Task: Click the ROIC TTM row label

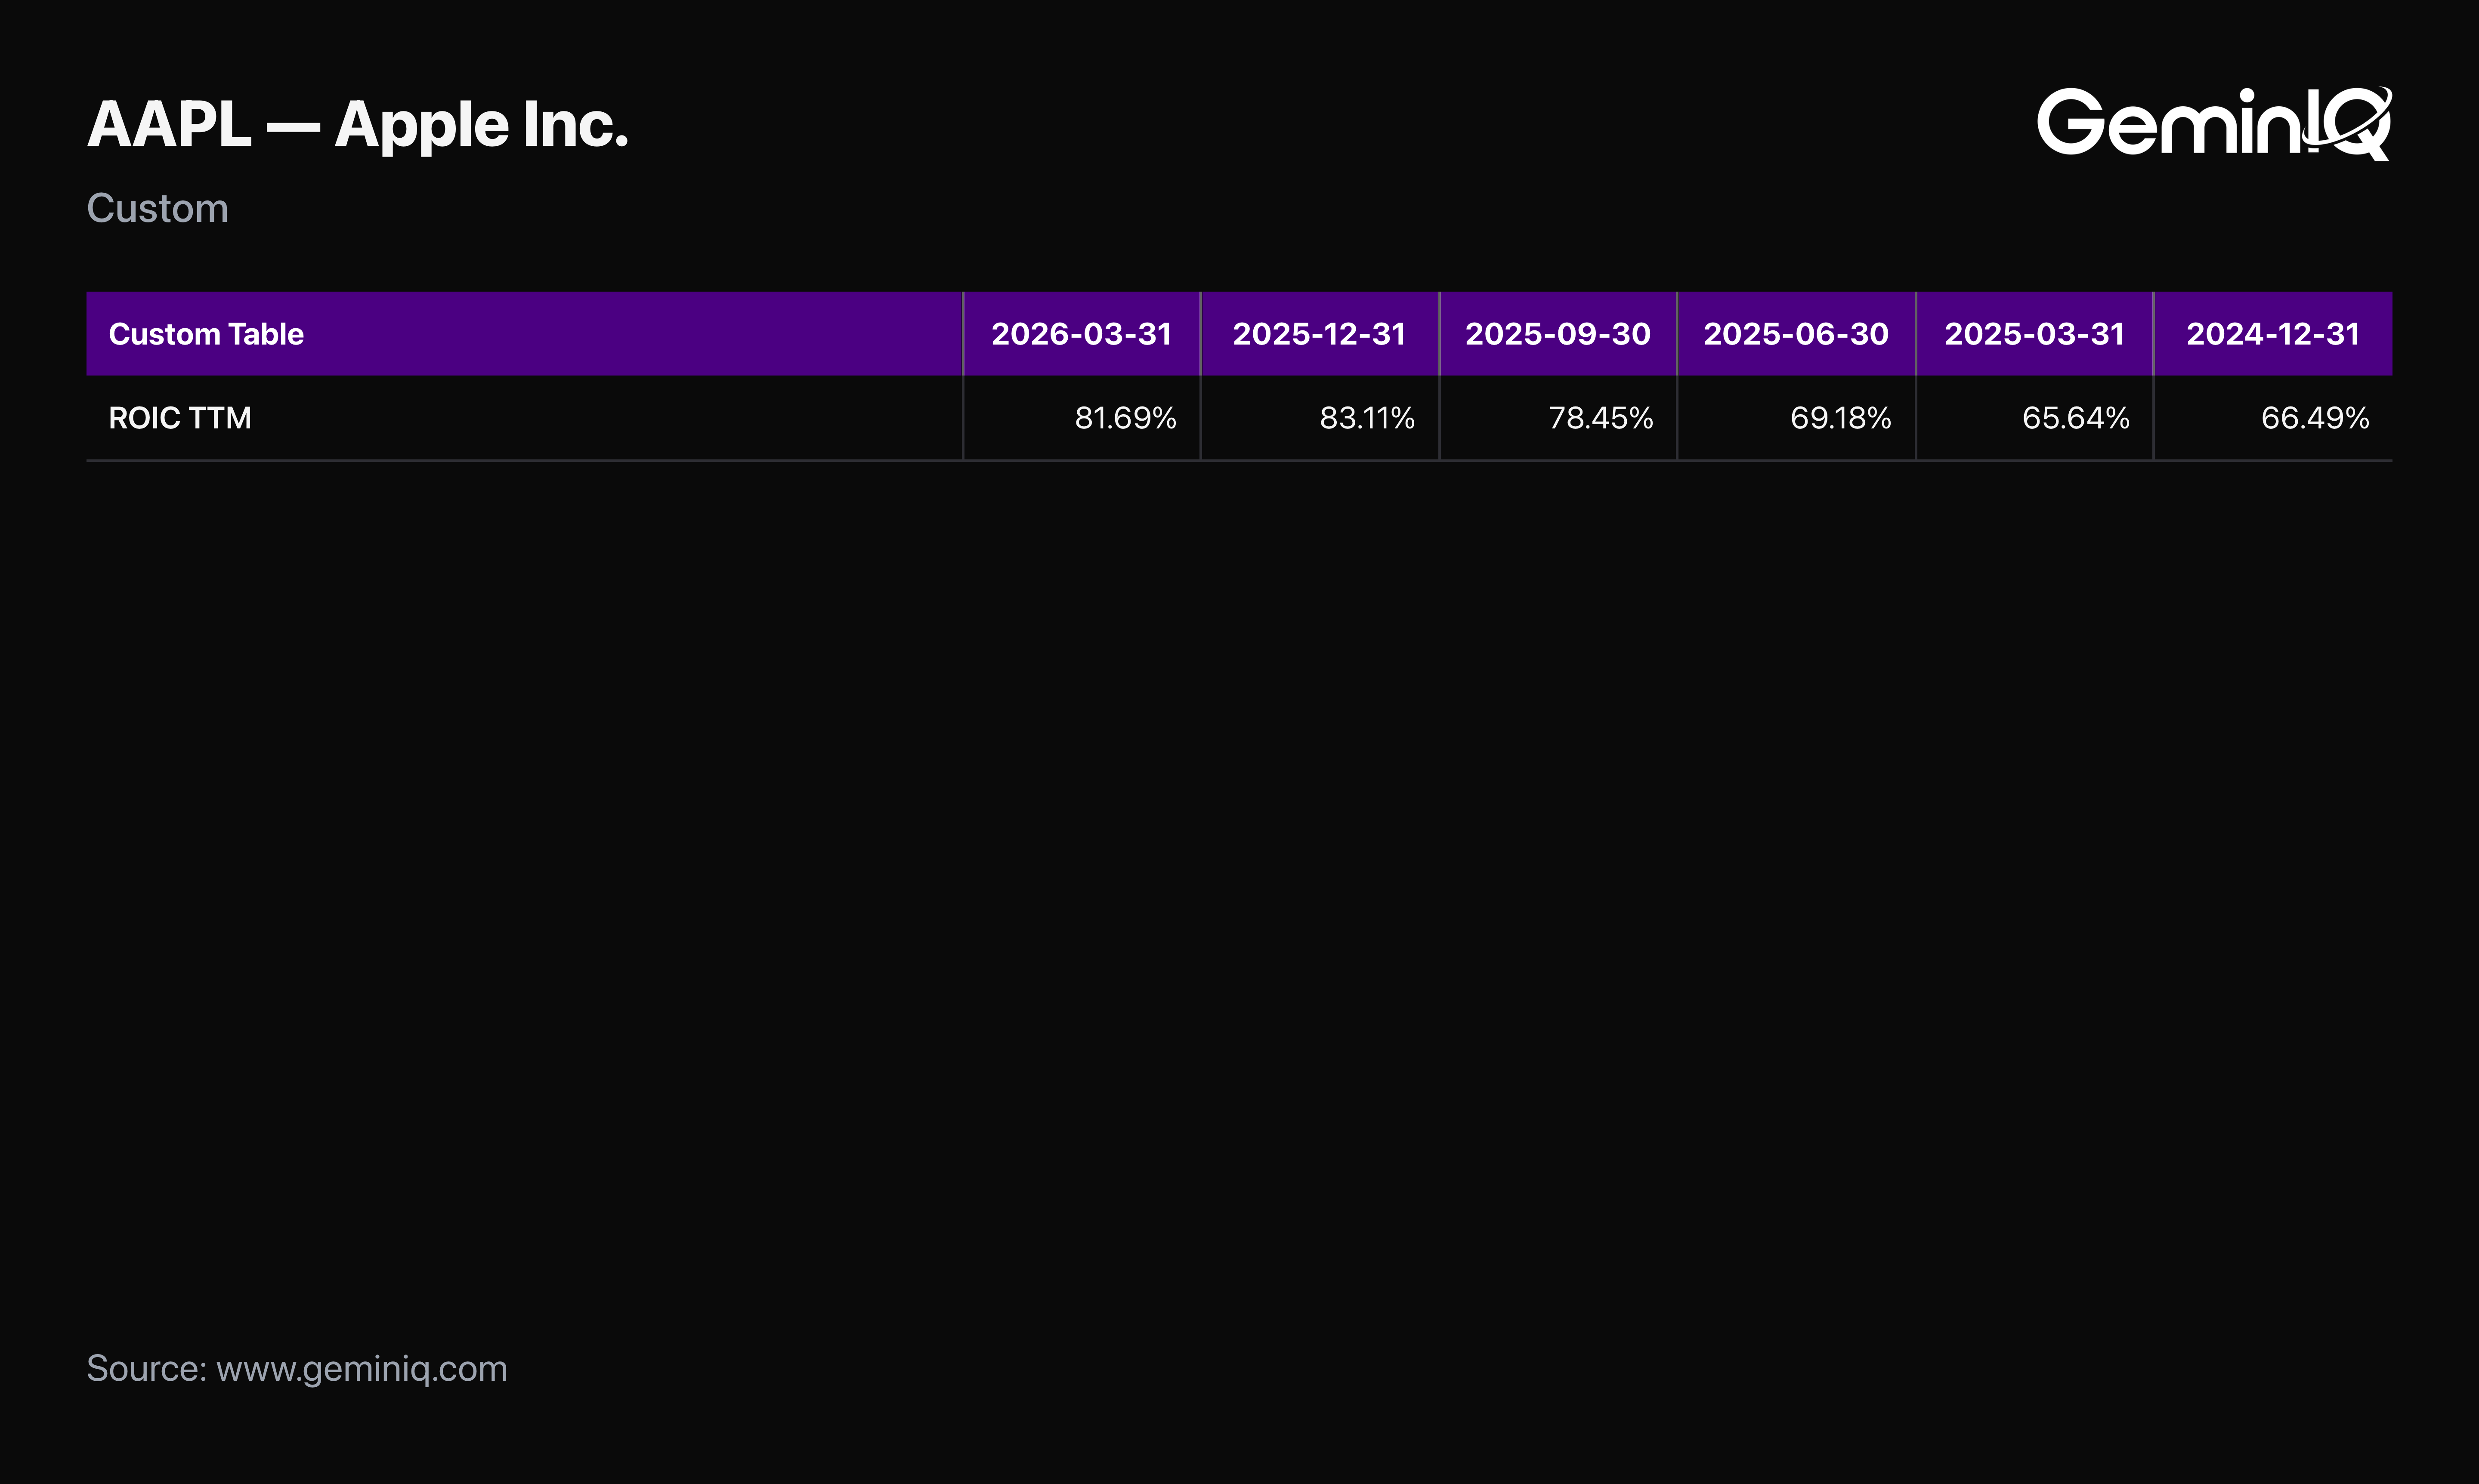Action: pyautogui.click(x=180, y=418)
